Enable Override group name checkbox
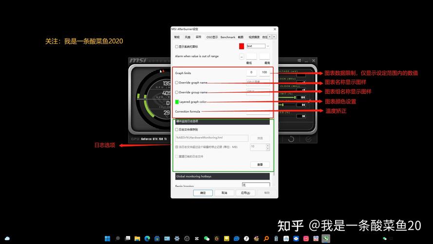Viewport: 433px width, 244px height. pos(177,92)
